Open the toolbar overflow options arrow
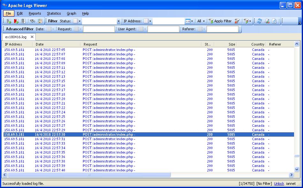The image size is (303, 188). [x=300, y=23]
